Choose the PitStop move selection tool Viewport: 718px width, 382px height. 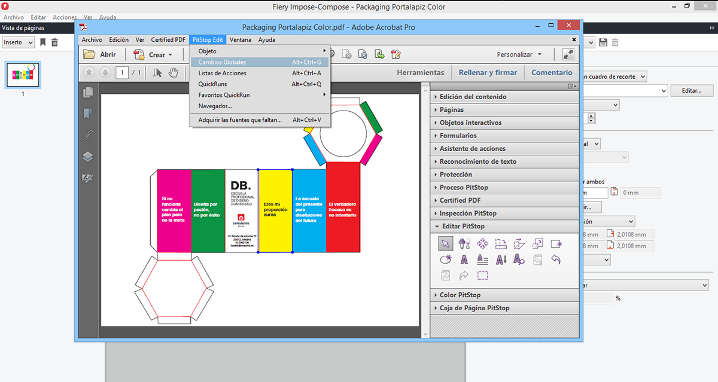[482, 243]
